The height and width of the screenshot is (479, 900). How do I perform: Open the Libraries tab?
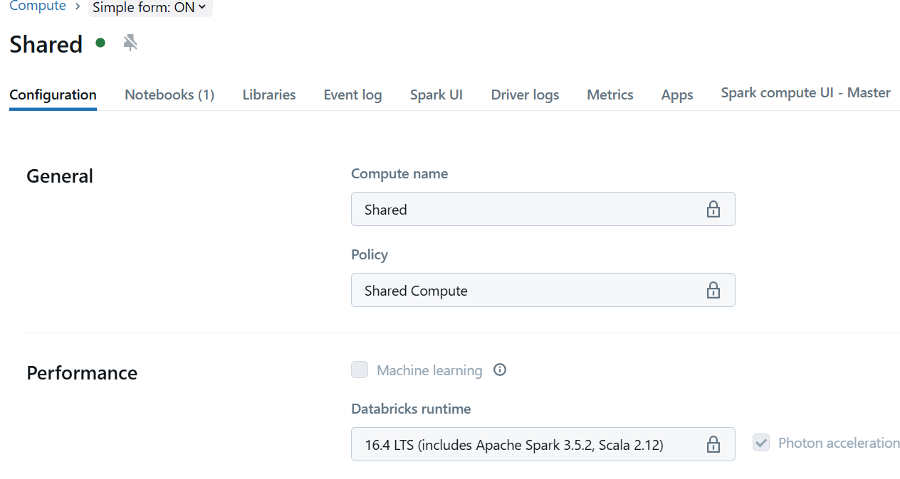(268, 95)
